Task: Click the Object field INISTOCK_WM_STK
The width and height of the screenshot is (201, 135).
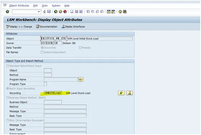Action: 54,39
